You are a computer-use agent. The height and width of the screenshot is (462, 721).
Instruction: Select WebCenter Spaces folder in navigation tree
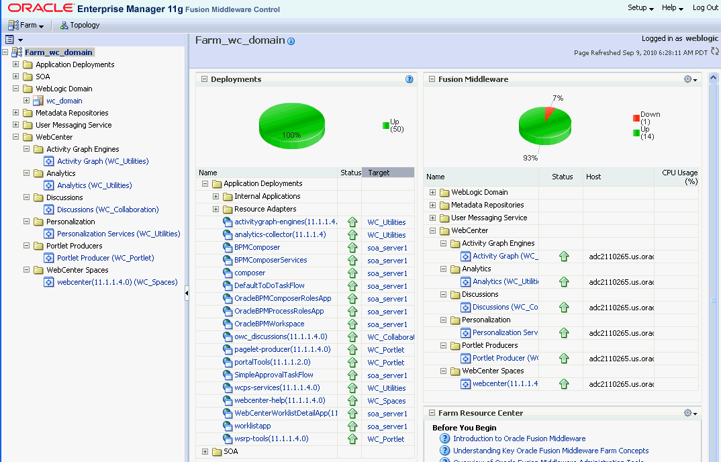click(x=77, y=270)
